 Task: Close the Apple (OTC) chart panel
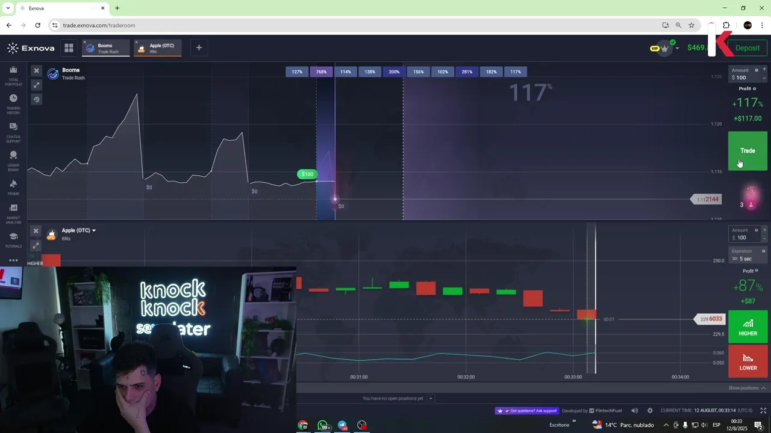pyautogui.click(x=36, y=231)
